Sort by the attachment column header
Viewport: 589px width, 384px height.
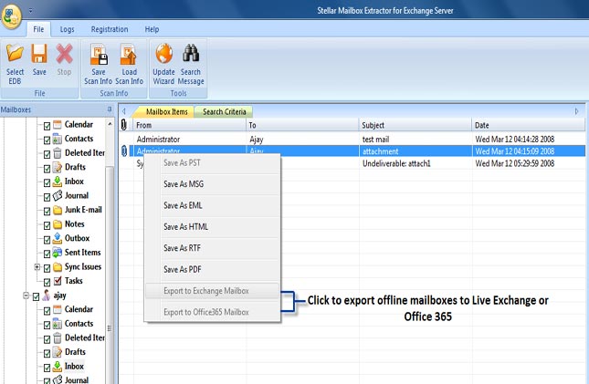(x=124, y=125)
